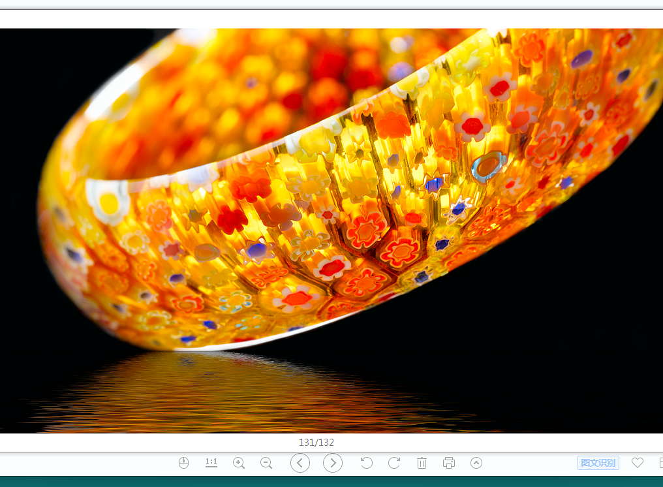This screenshot has width=663, height=487.
Task: Click the mouse-wheel mode icon
Action: tap(183, 463)
